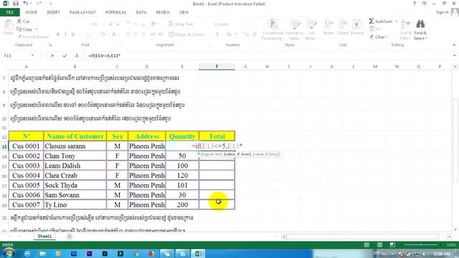Customize Quick Access Toolbar dropdown
The height and width of the screenshot is (258, 459).
[50, 4]
